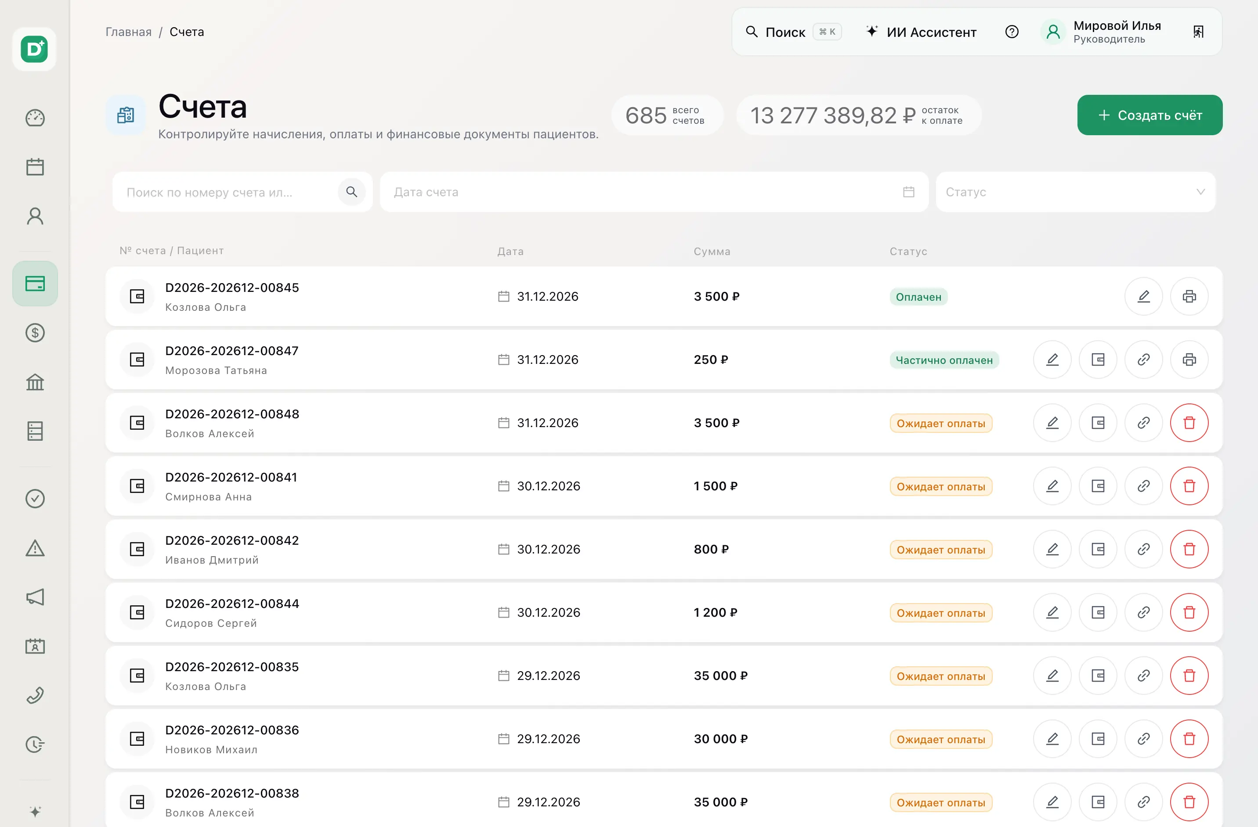Image resolution: width=1258 pixels, height=827 pixels.
Task: Open the bank building icon in sidebar
Action: (x=35, y=382)
